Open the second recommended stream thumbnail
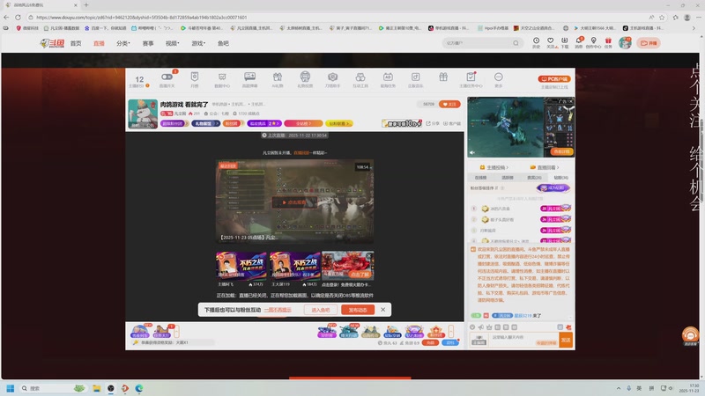This screenshot has width=705, height=396. pos(295,266)
